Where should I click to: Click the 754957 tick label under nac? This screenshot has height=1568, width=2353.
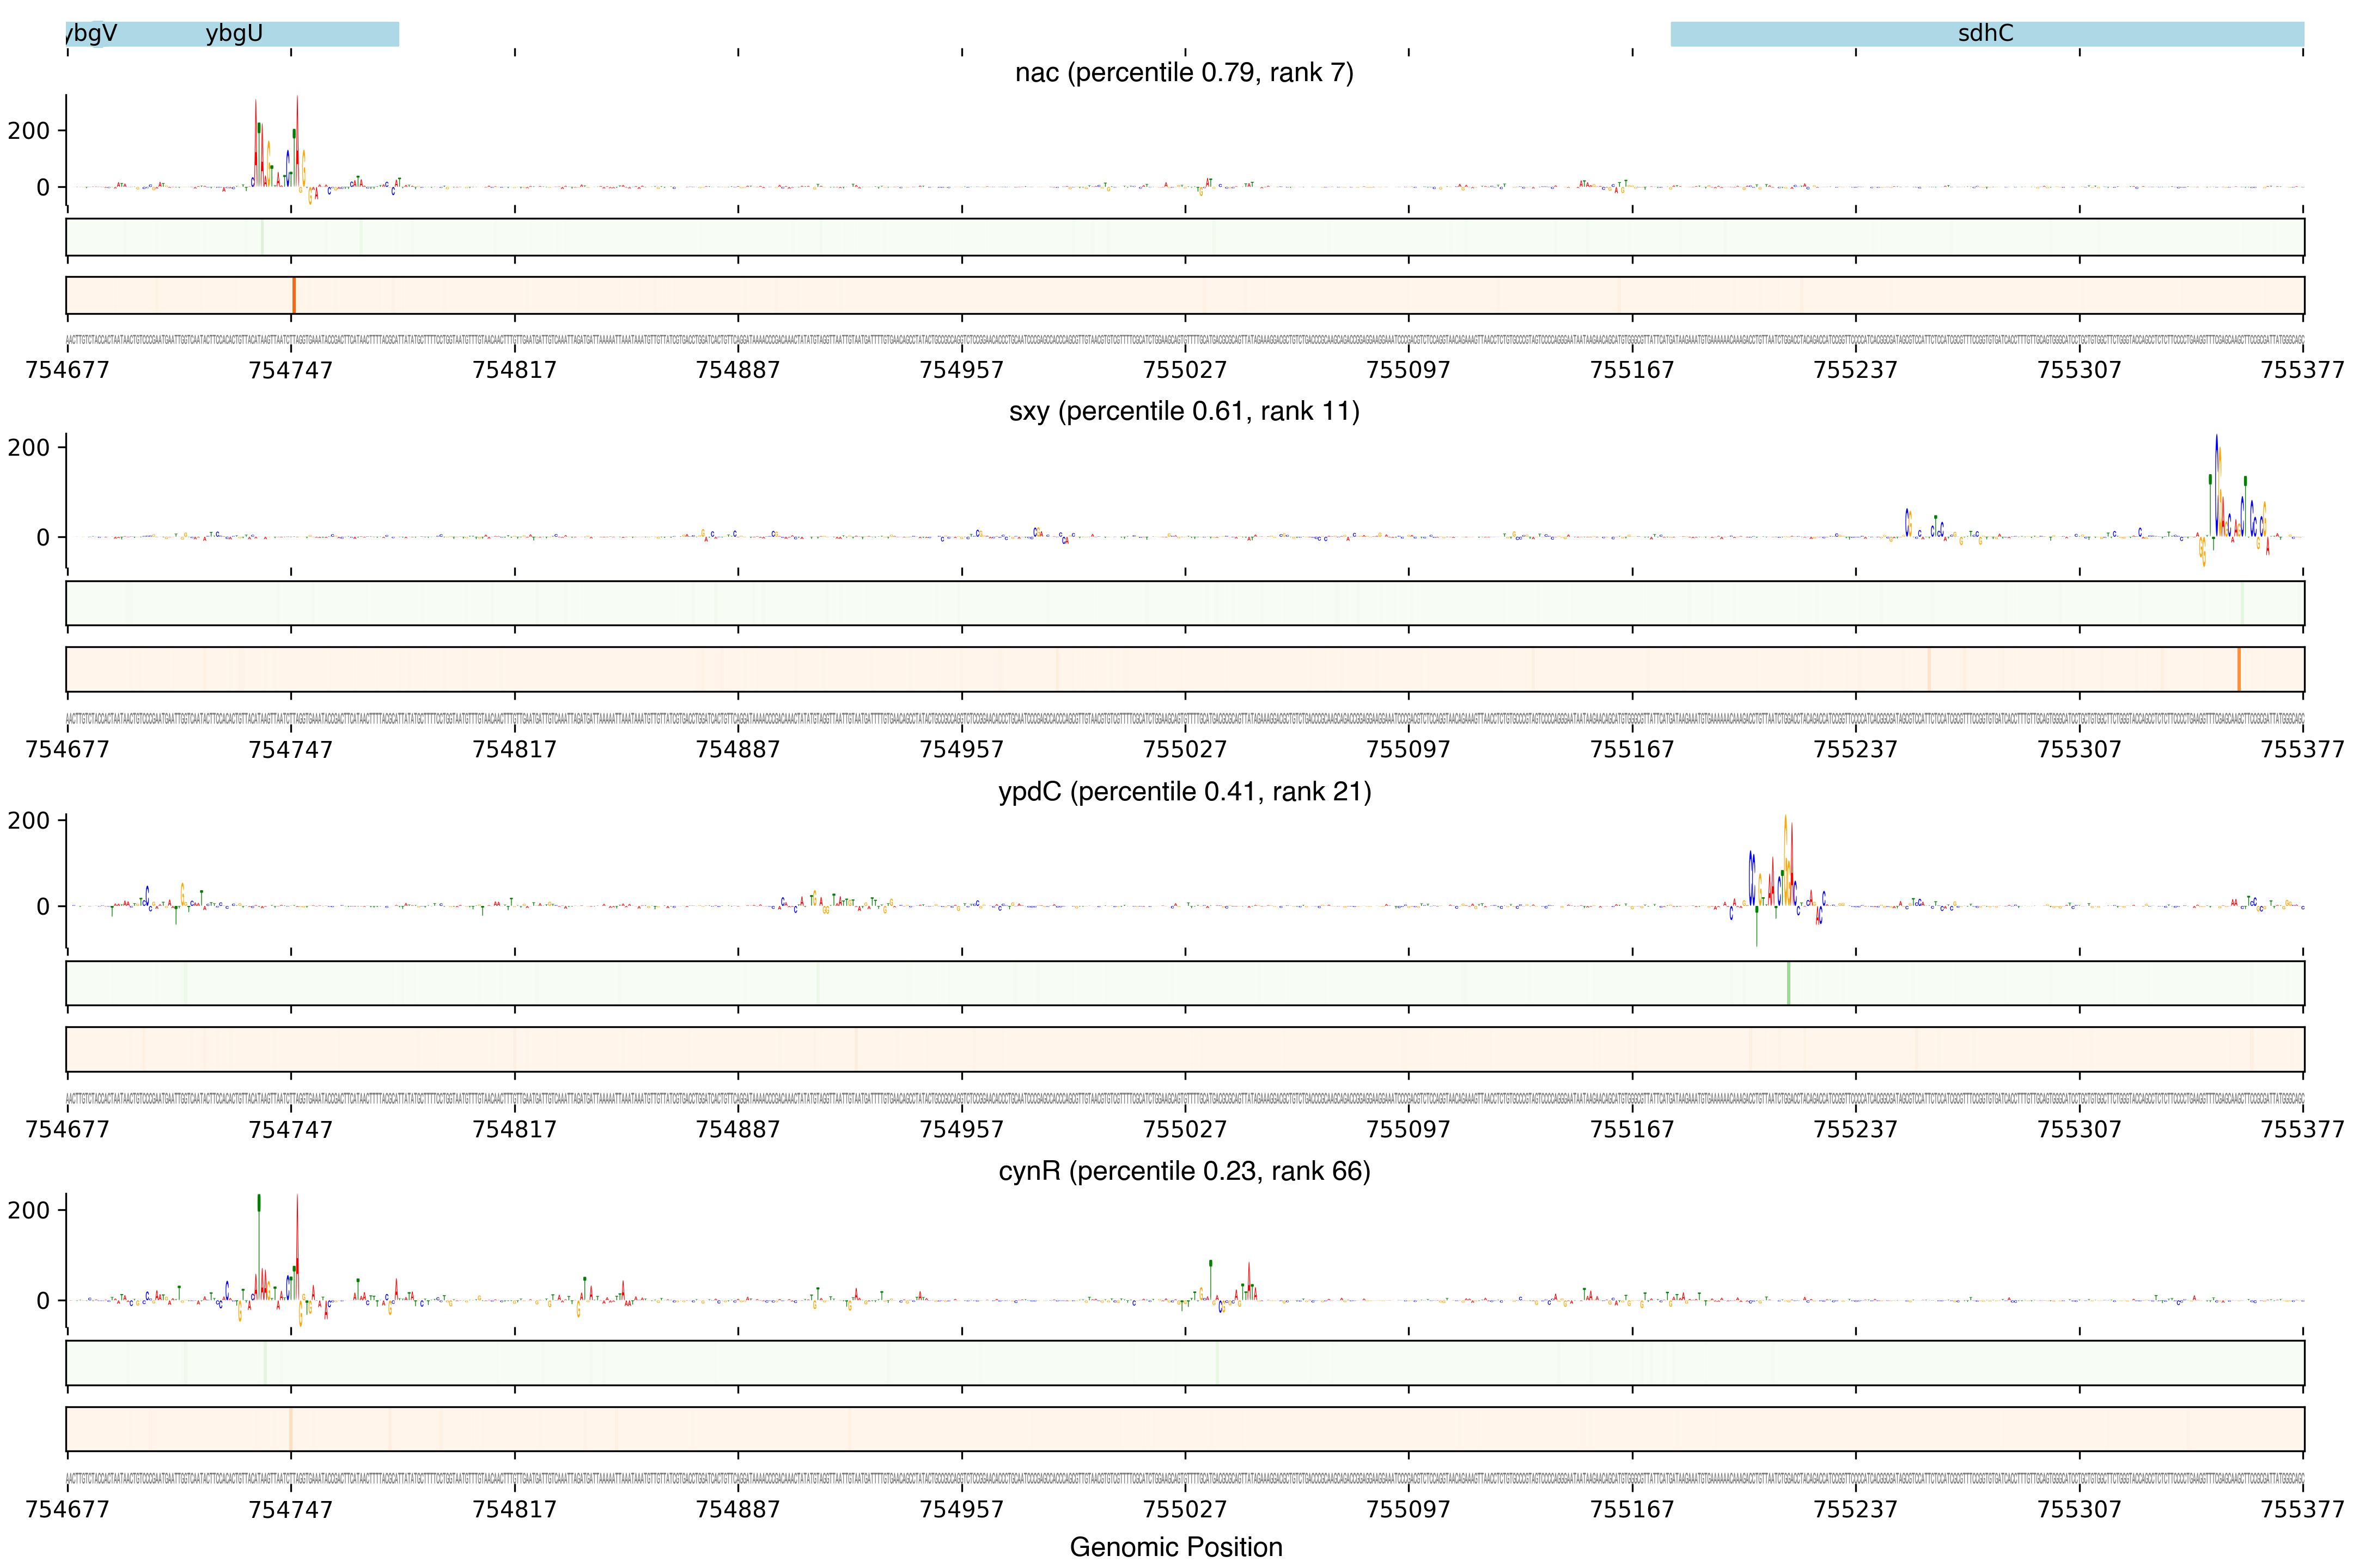(961, 370)
